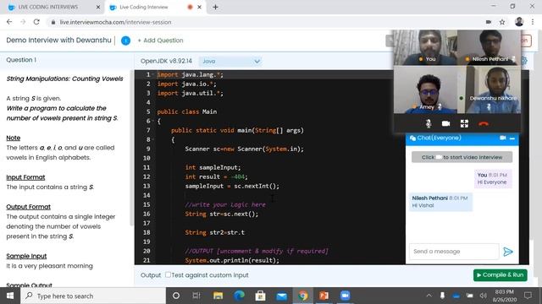Viewport: 542px width, 304px height.
Task: End the call with red hangup icon
Action: 484,123
